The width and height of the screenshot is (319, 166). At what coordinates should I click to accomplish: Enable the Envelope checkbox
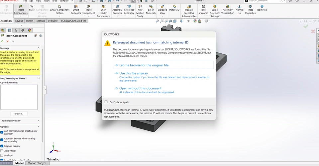tap(2, 155)
